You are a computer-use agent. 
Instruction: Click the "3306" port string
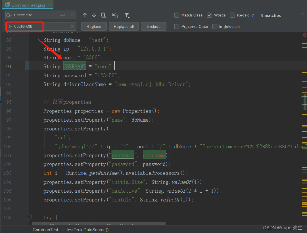(x=92, y=58)
